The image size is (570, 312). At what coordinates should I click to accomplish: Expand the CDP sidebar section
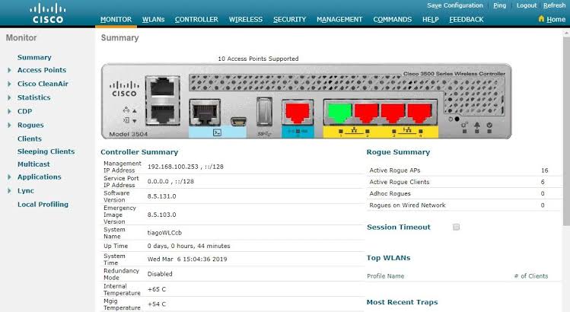(x=9, y=111)
